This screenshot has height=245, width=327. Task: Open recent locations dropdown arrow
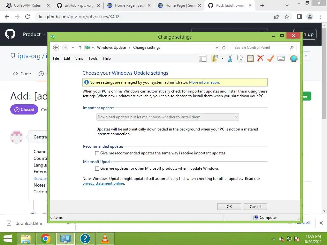pyautogui.click(x=73, y=48)
